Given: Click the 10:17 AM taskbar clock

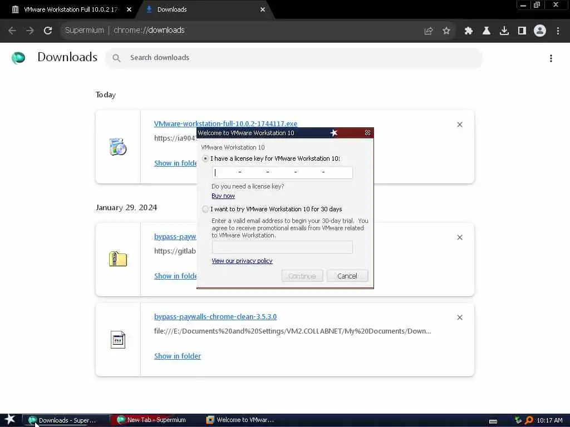Looking at the screenshot, I should tap(549, 420).
